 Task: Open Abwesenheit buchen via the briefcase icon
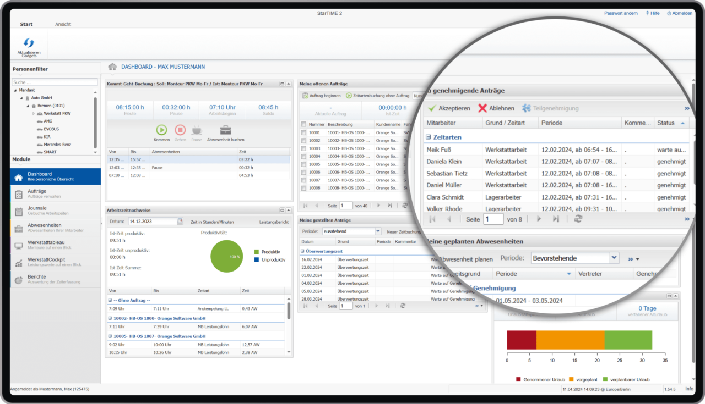(225, 130)
